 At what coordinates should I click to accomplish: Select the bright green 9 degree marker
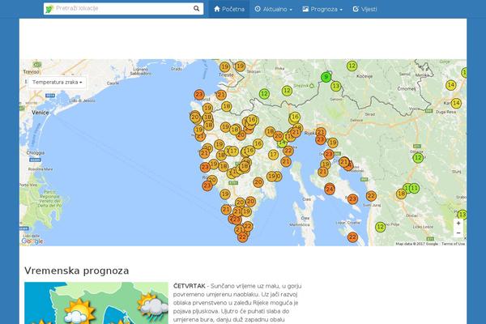[326, 77]
